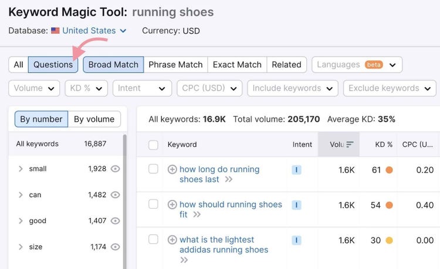
Task: Check the box for 'what is the lightest addidas'
Action: 153,239
